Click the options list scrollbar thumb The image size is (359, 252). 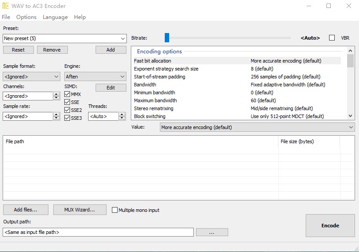350,61
